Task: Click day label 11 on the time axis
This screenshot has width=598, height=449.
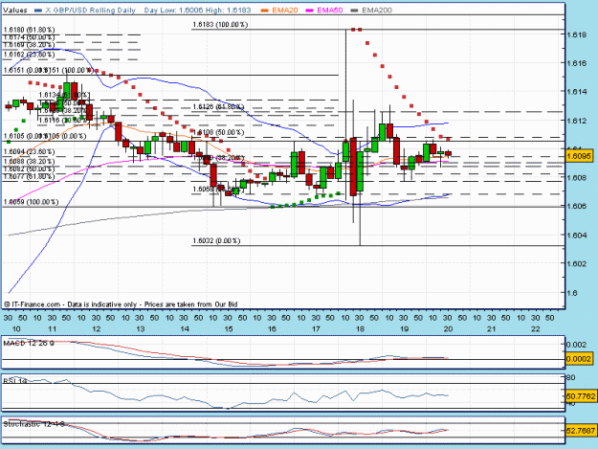Action: pos(53,328)
